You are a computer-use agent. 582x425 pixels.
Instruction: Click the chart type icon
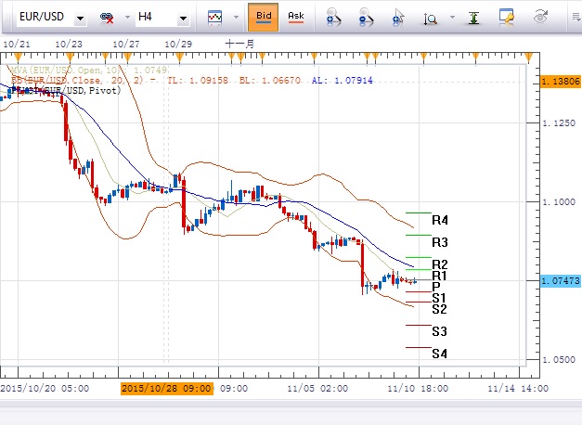[x=214, y=18]
